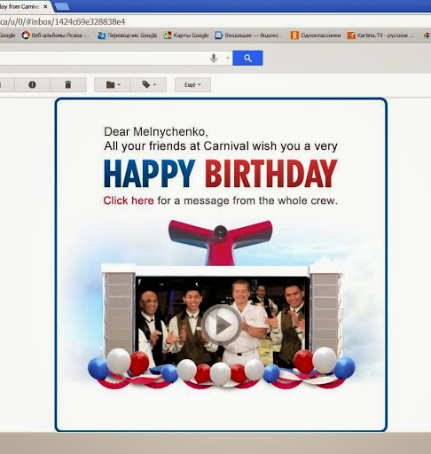This screenshot has height=454, width=431.
Task: Open the Kartina.TV bookmark
Action: (x=380, y=35)
